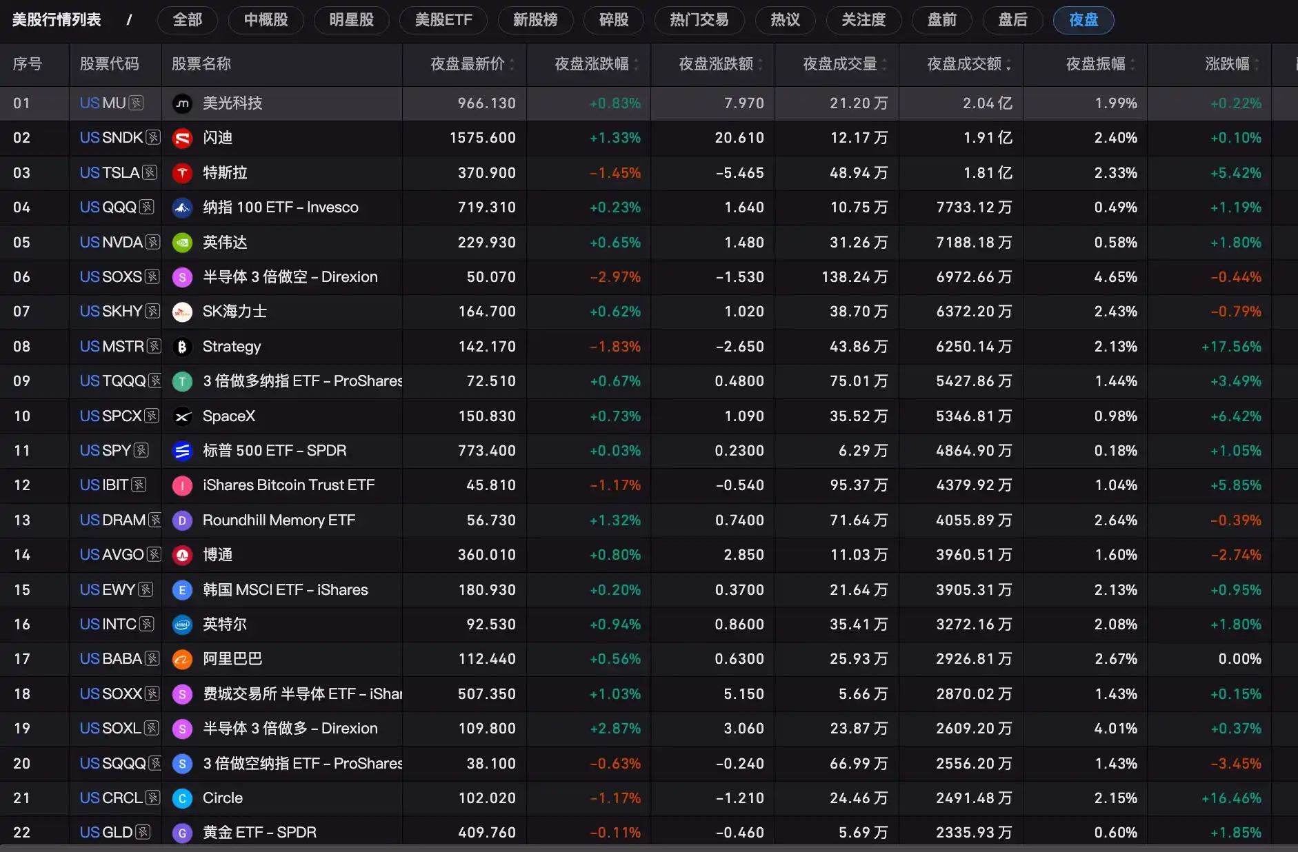Click the 股票代码 column header

[109, 64]
